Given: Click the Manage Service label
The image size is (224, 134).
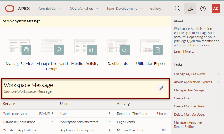Looking at the screenshot, I should click(19, 63).
